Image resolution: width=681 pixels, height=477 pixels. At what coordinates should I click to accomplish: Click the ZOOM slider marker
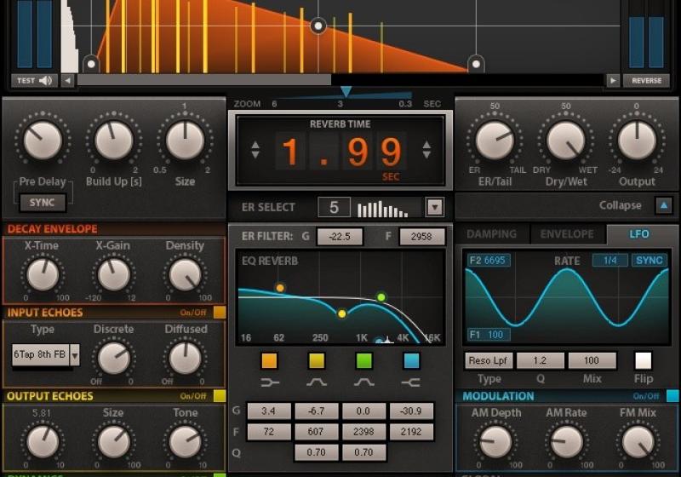click(x=346, y=92)
